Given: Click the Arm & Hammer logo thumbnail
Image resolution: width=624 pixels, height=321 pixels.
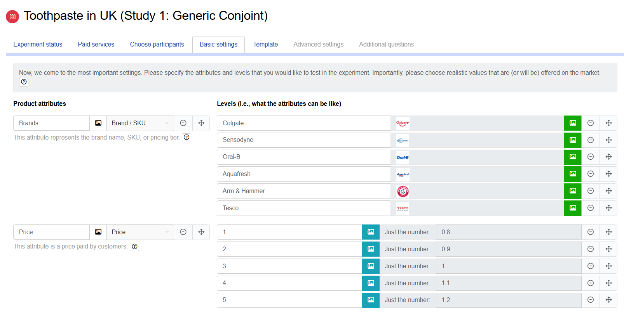Looking at the screenshot, I should [403, 191].
